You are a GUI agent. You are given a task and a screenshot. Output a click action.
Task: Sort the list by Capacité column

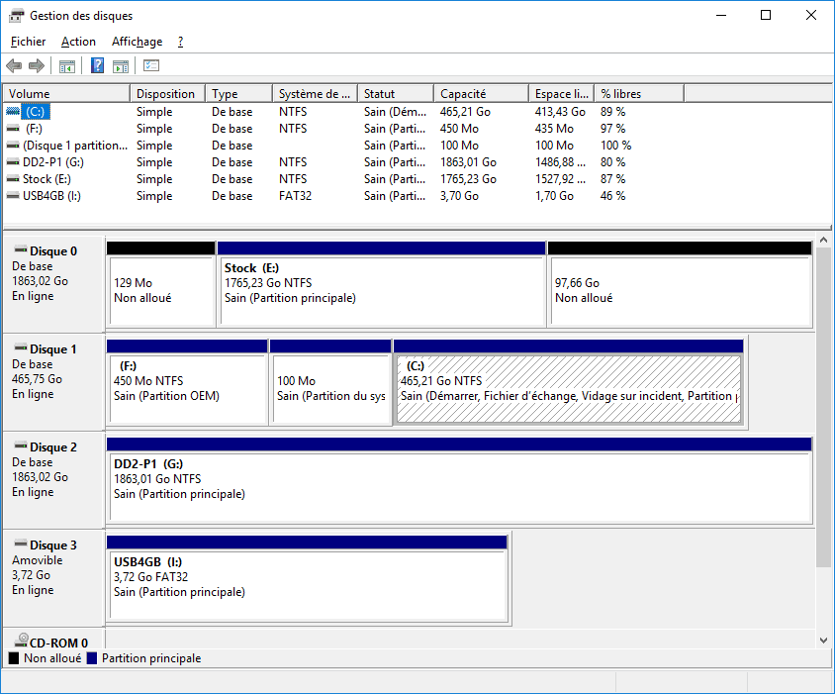[x=480, y=94]
